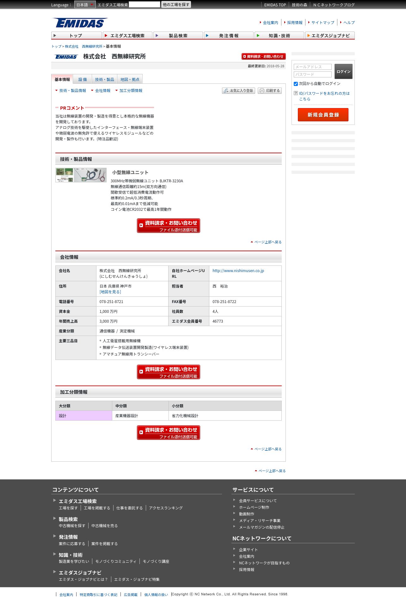Toggle the 次回から自動でログイン checkbox
The width and height of the screenshot is (406, 602).
tap(296, 84)
